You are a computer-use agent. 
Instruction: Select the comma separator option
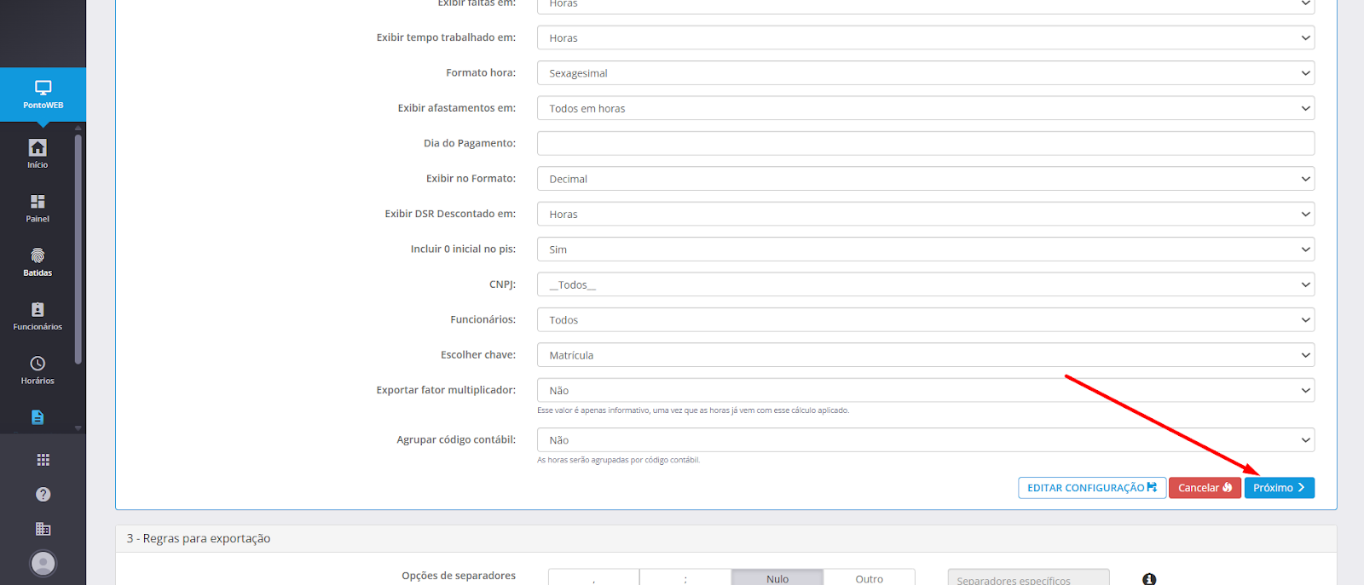(593, 577)
